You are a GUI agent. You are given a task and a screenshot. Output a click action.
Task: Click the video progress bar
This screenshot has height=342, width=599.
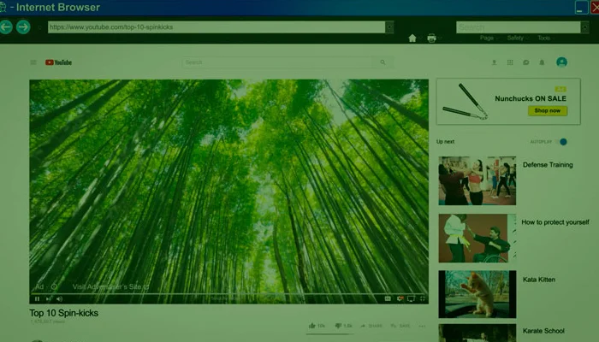pyautogui.click(x=228, y=293)
